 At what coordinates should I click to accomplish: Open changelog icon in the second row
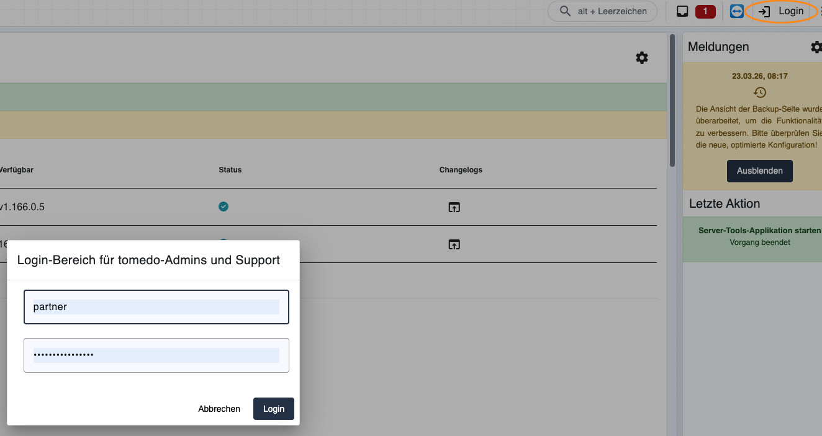pos(454,244)
